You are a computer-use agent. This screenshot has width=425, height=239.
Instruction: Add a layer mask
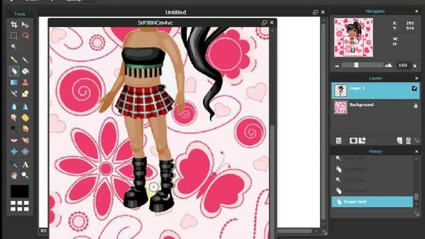point(353,140)
